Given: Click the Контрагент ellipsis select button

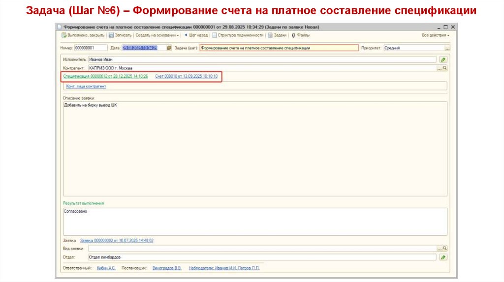Looking at the screenshot, I should point(439,68).
